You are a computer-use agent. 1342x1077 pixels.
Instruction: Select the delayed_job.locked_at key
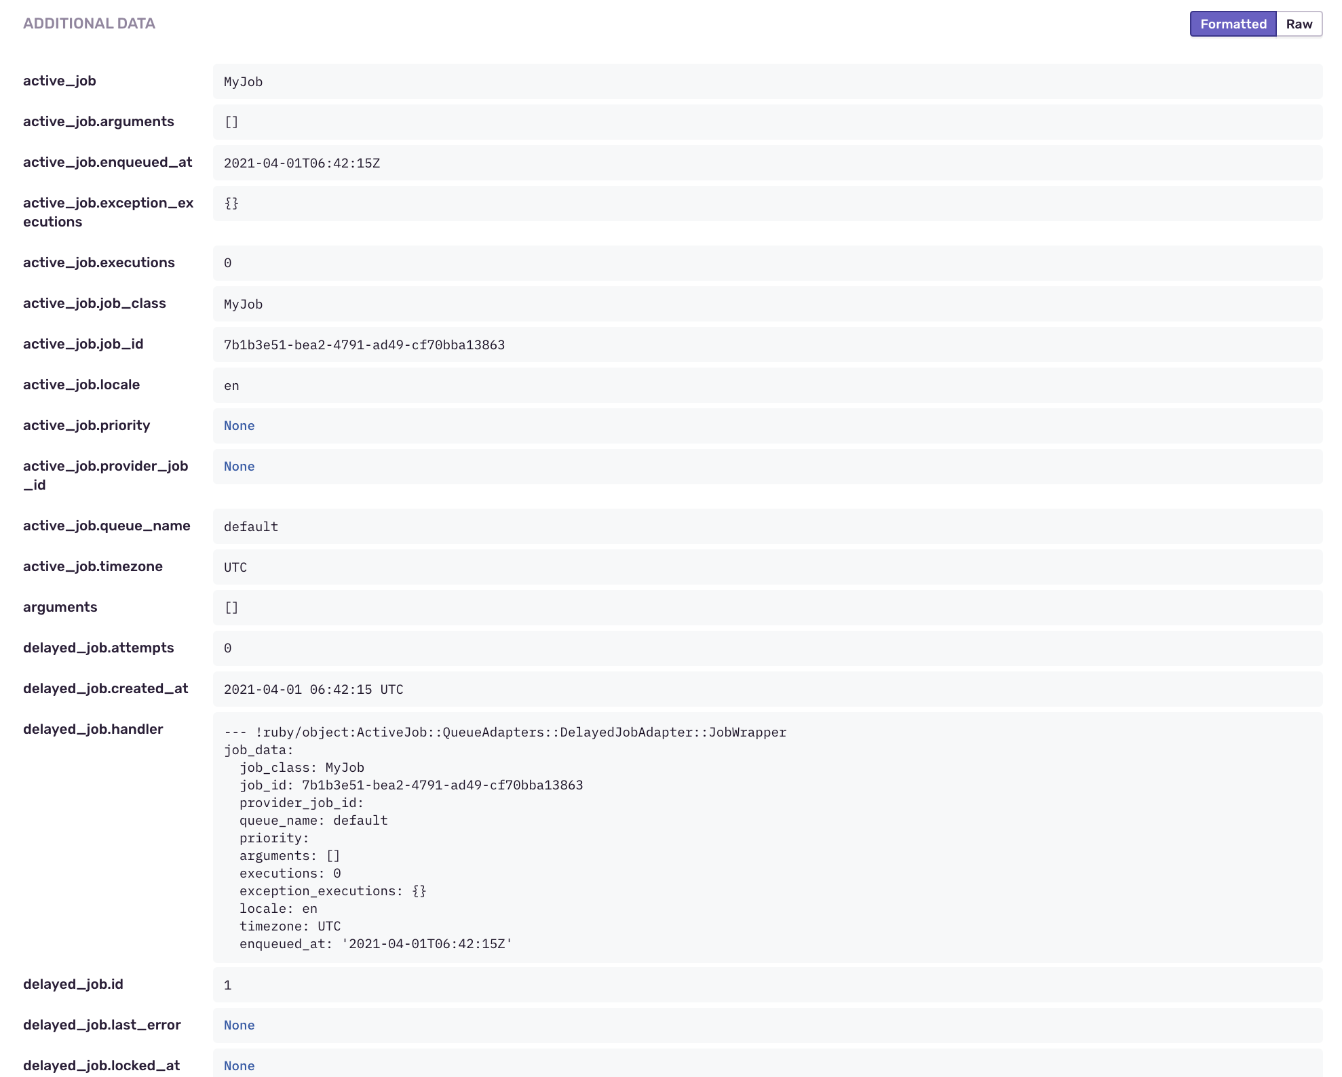click(102, 1065)
